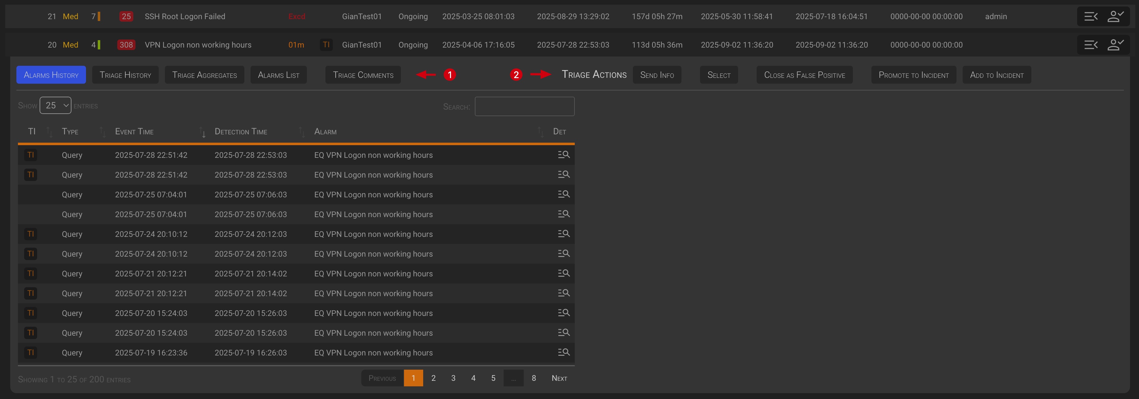Click collapse list icon on VPN Logon row
The height and width of the screenshot is (399, 1139).
coord(1090,44)
